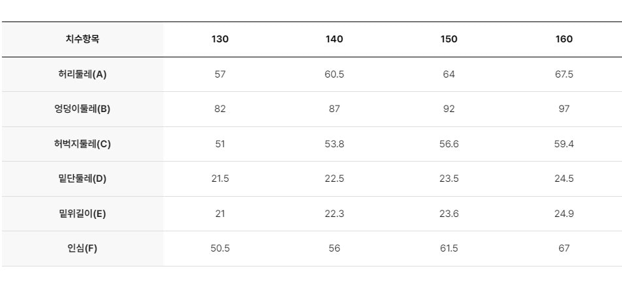Click thigh value 56.6 for size 150

pos(449,144)
